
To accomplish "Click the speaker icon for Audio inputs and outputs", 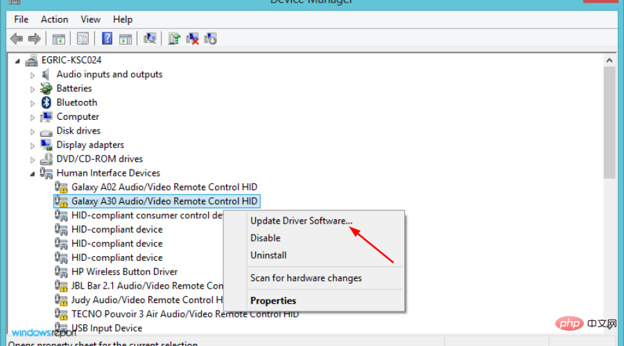I will coord(46,74).
